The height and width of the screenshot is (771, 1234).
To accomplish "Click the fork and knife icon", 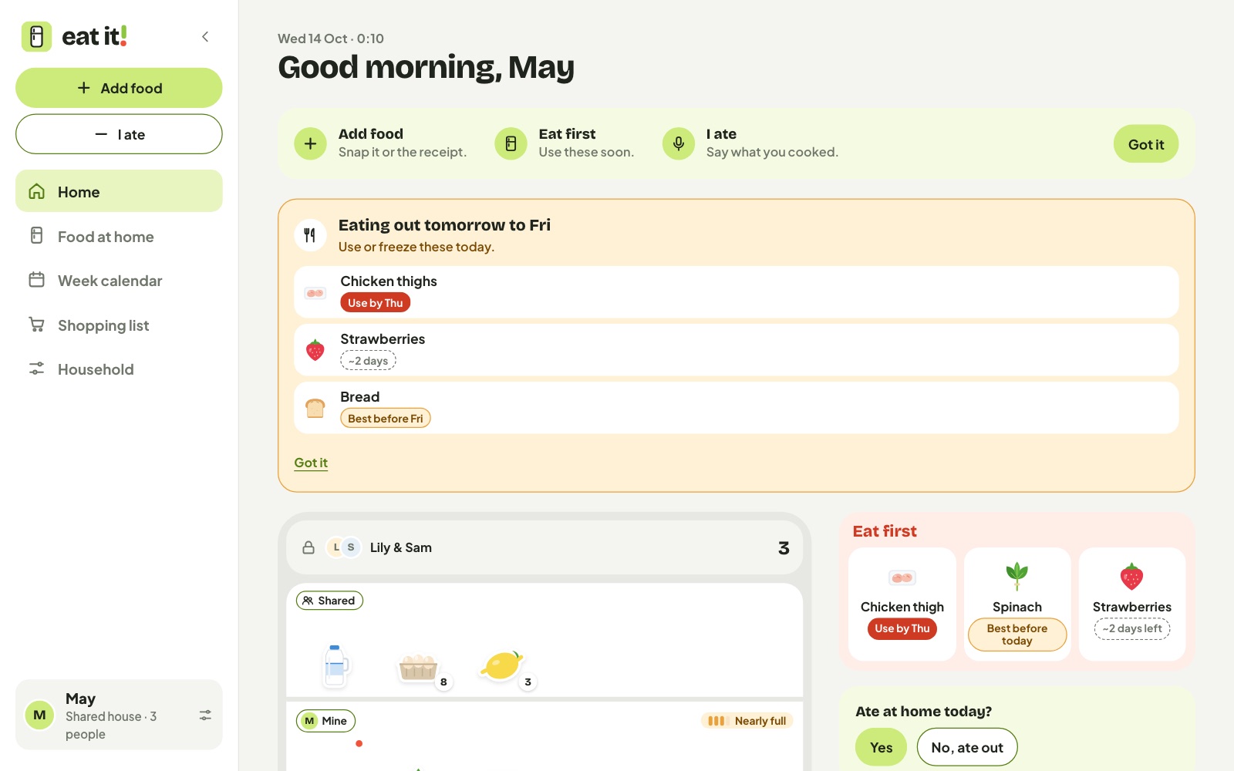I will coord(310,235).
